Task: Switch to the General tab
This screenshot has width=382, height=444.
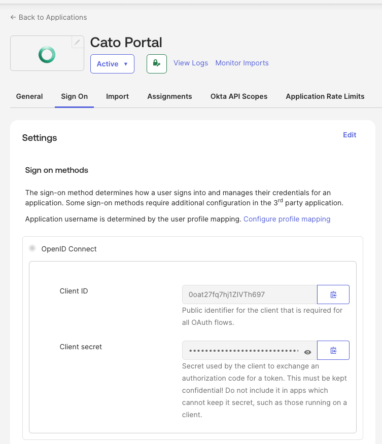Action: pos(29,96)
